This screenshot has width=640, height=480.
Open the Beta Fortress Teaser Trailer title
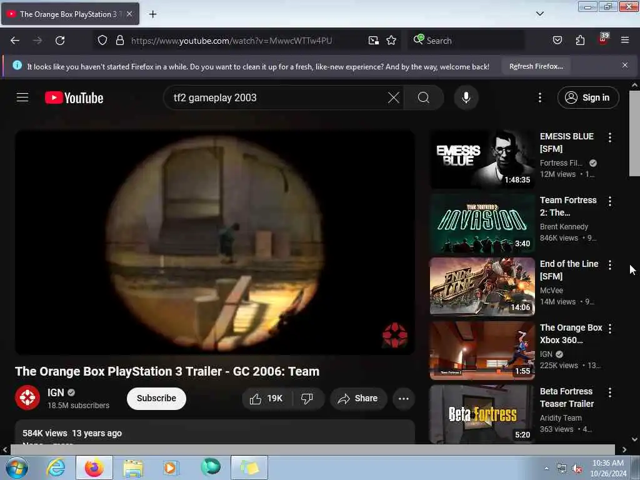[x=567, y=397]
